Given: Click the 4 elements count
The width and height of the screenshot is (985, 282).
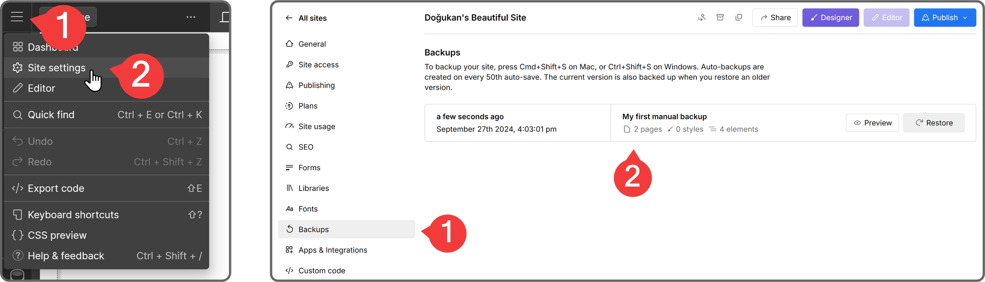Looking at the screenshot, I should tap(733, 129).
